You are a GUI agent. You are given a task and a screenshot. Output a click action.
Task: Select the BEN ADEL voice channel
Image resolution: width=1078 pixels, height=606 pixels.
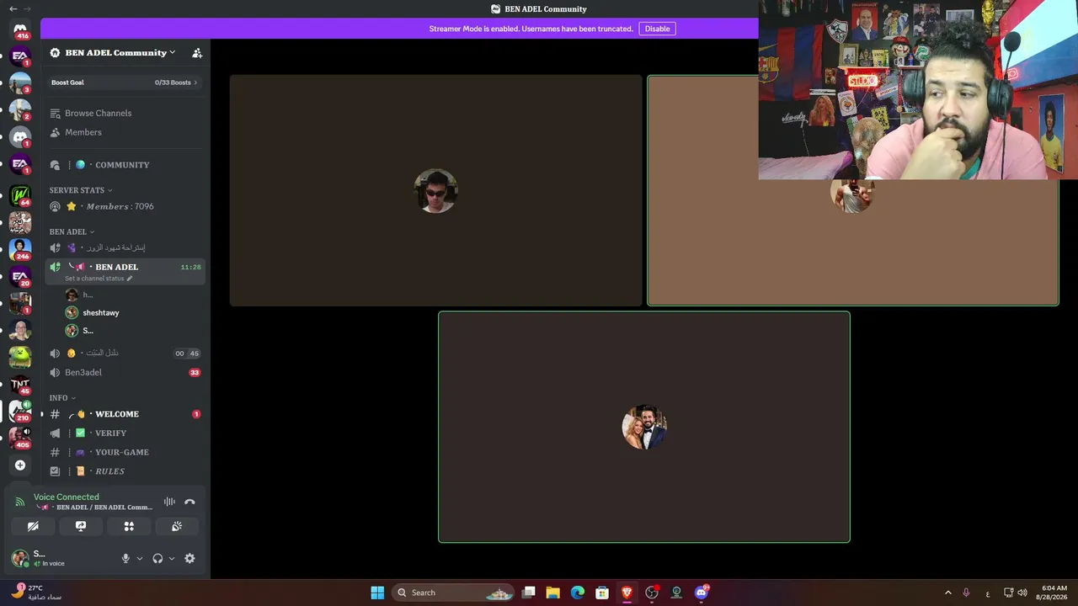click(125, 271)
